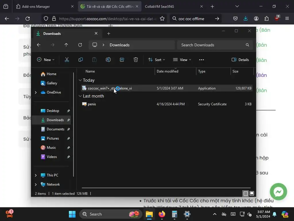This screenshot has height=221, width=294.
Task: Click the Save to Pocket icon
Action: coord(235,18)
